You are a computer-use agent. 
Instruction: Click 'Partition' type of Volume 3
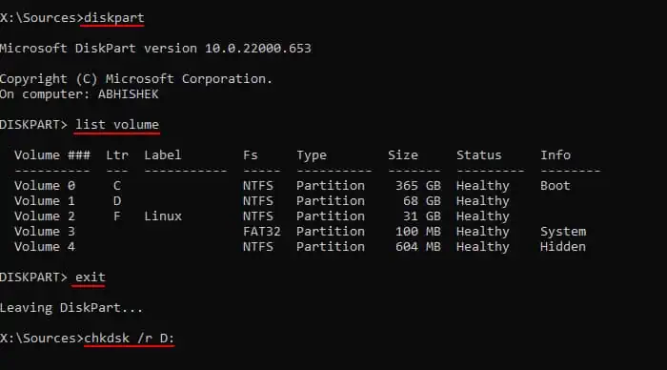click(331, 232)
